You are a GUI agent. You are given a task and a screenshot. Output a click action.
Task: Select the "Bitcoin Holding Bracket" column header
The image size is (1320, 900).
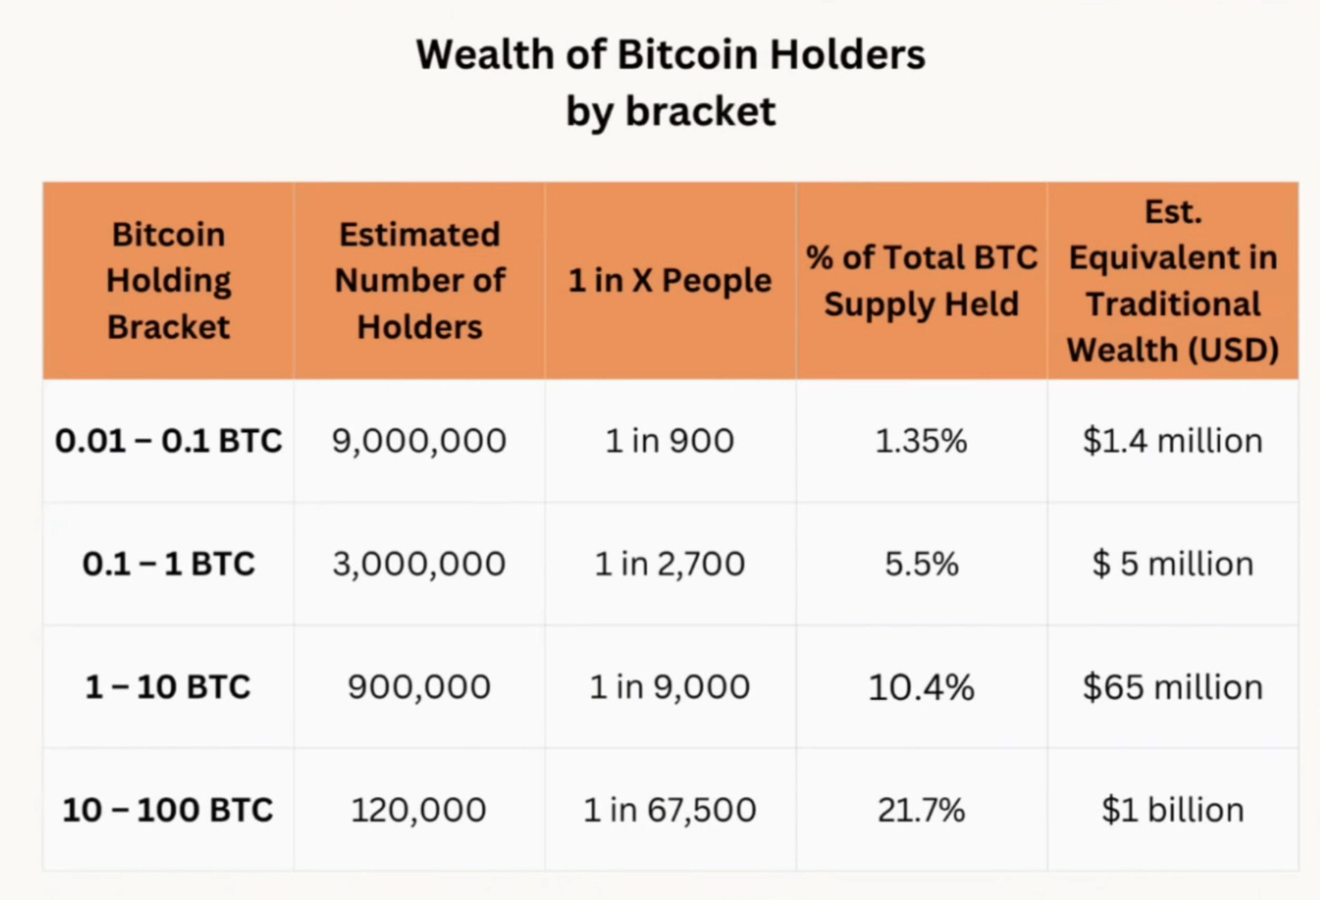169,281
